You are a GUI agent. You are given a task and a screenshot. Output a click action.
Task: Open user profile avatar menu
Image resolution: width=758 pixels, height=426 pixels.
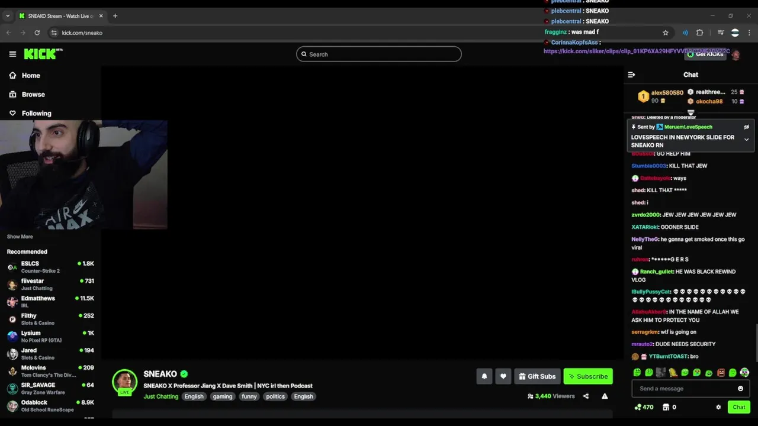pyautogui.click(x=735, y=54)
